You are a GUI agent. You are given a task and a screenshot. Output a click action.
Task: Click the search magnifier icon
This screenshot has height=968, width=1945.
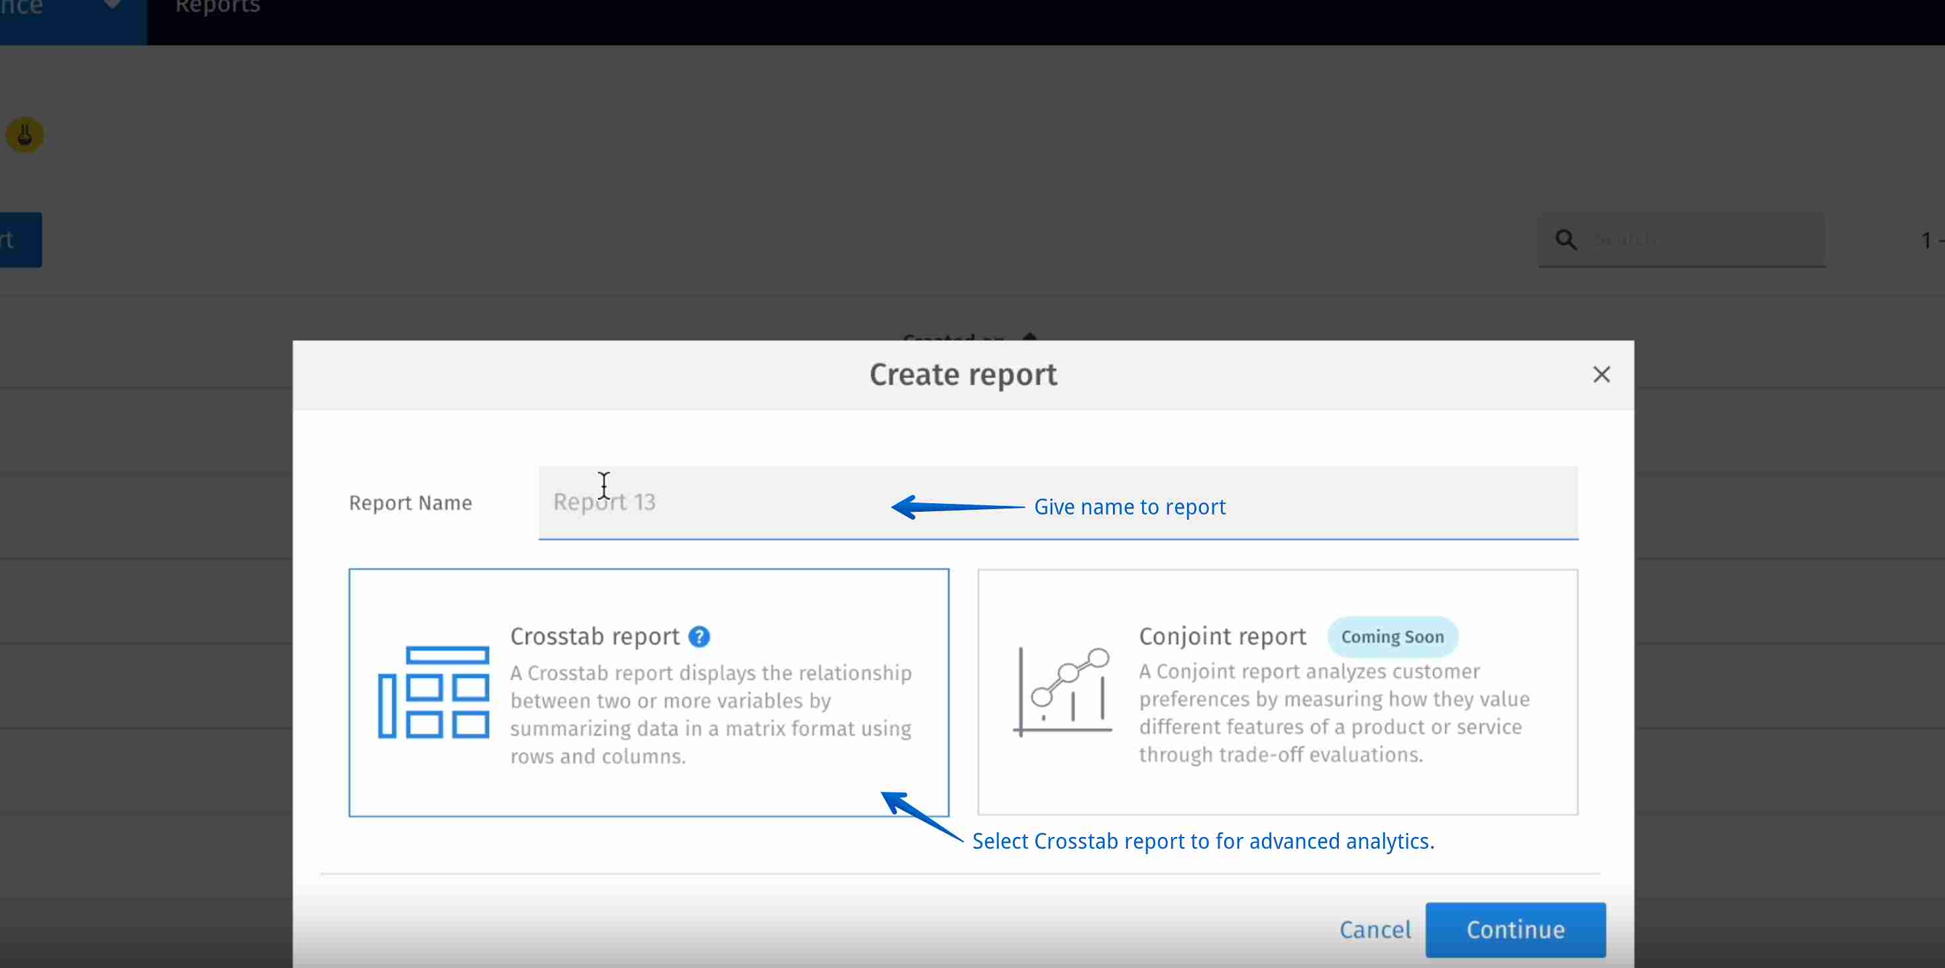coord(1565,239)
